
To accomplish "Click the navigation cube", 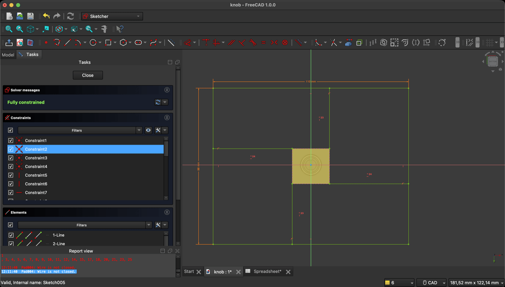I will 493,61.
